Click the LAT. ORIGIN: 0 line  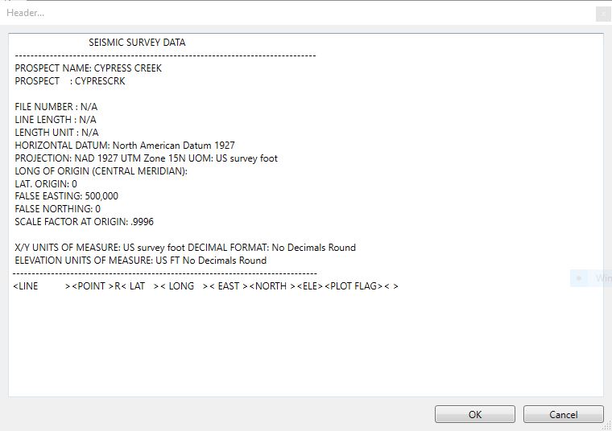click(46, 184)
